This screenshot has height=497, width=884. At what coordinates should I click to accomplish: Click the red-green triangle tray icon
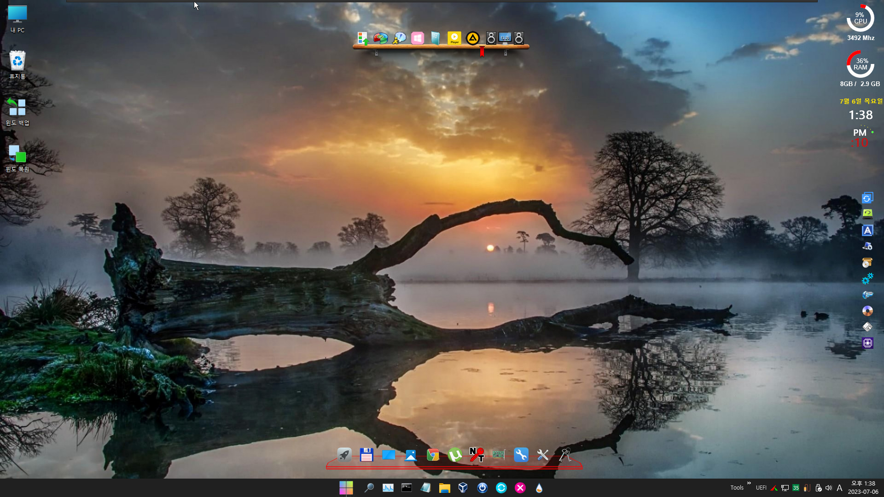click(774, 488)
